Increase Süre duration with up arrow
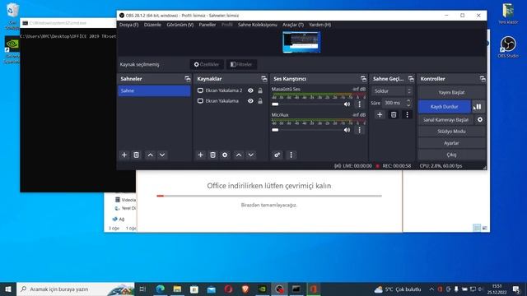This screenshot has height=296, width=527. (x=408, y=100)
